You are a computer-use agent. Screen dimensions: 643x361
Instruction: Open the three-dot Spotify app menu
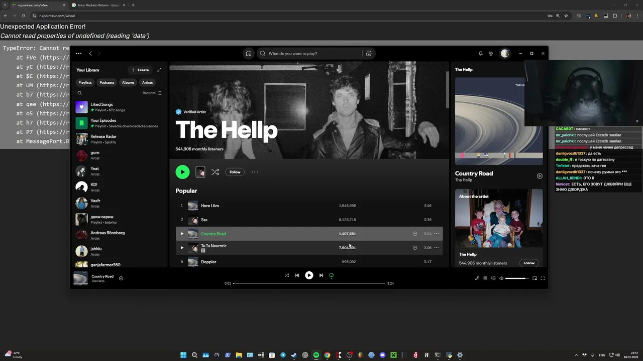[x=78, y=54]
